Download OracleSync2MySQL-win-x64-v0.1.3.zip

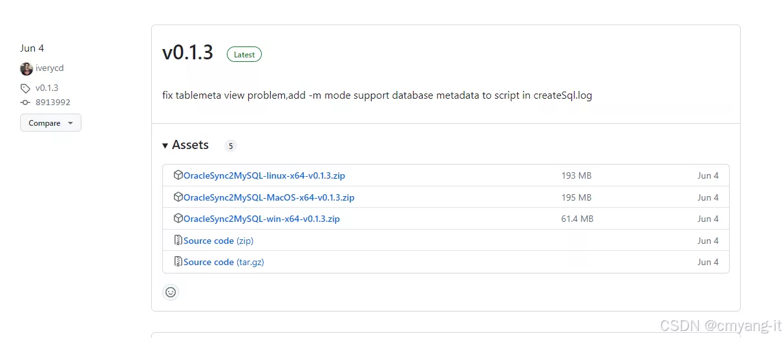point(262,219)
